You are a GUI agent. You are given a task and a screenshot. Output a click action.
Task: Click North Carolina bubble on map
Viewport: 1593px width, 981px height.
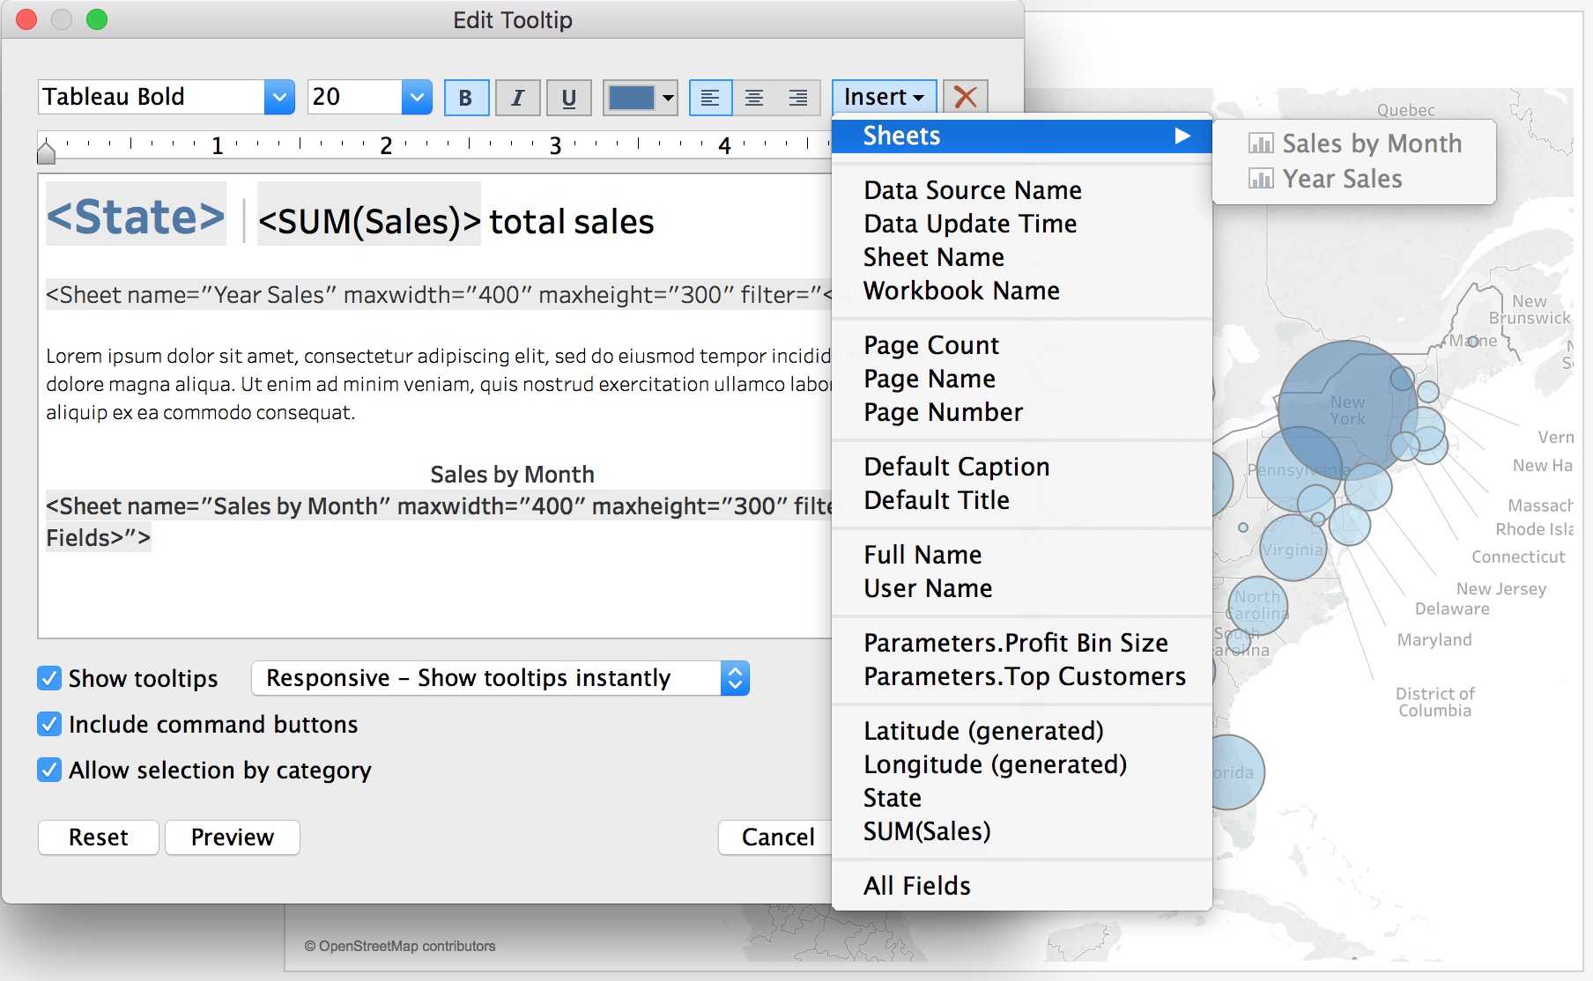(x=1258, y=606)
